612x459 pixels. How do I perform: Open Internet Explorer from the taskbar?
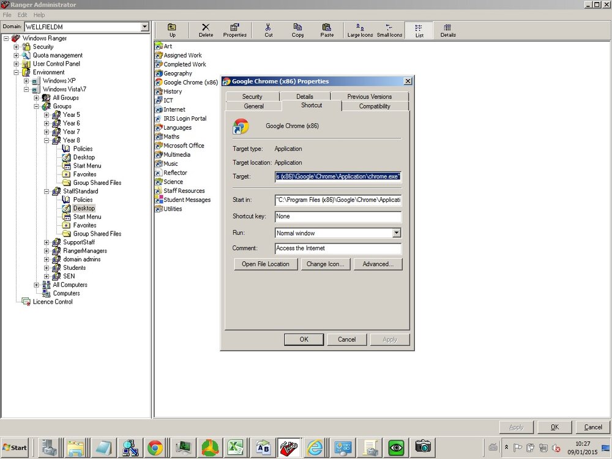[x=315, y=448]
